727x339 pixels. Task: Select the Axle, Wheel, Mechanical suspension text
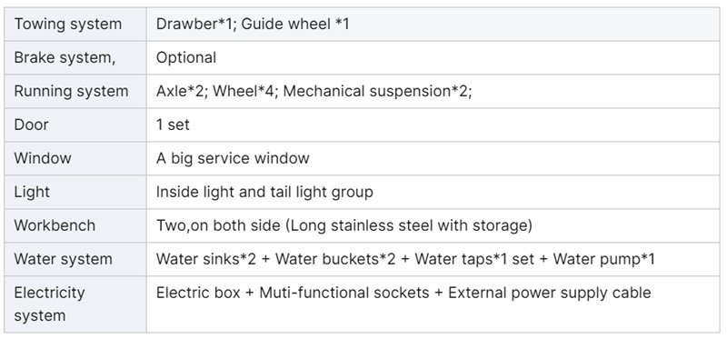[x=314, y=92]
